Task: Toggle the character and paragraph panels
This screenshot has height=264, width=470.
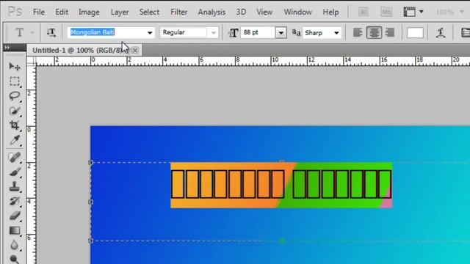Action: click(465, 32)
